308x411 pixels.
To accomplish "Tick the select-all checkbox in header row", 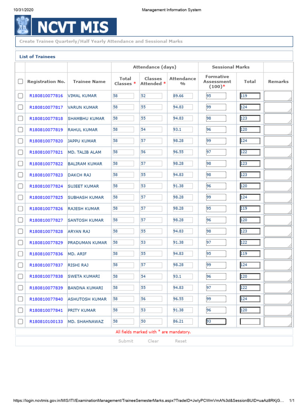I will (x=20, y=81).
